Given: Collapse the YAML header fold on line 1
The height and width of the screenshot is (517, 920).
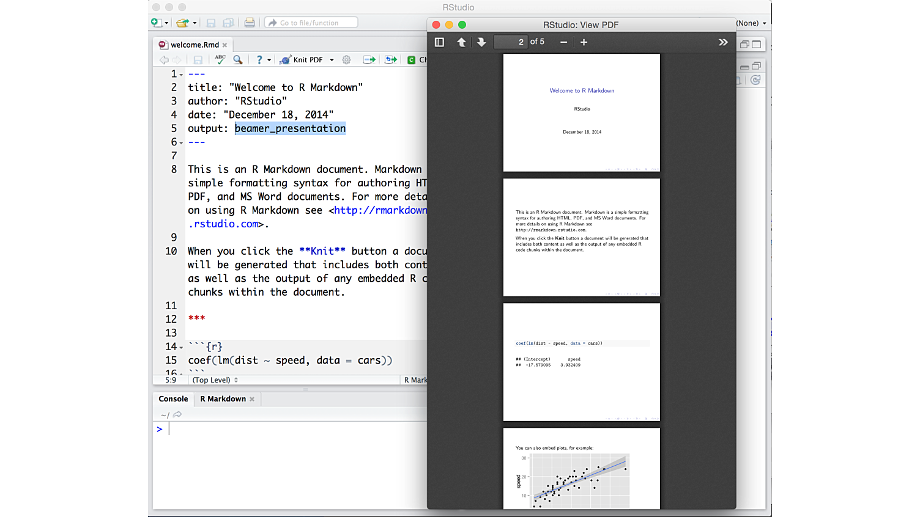Looking at the screenshot, I should click(181, 75).
